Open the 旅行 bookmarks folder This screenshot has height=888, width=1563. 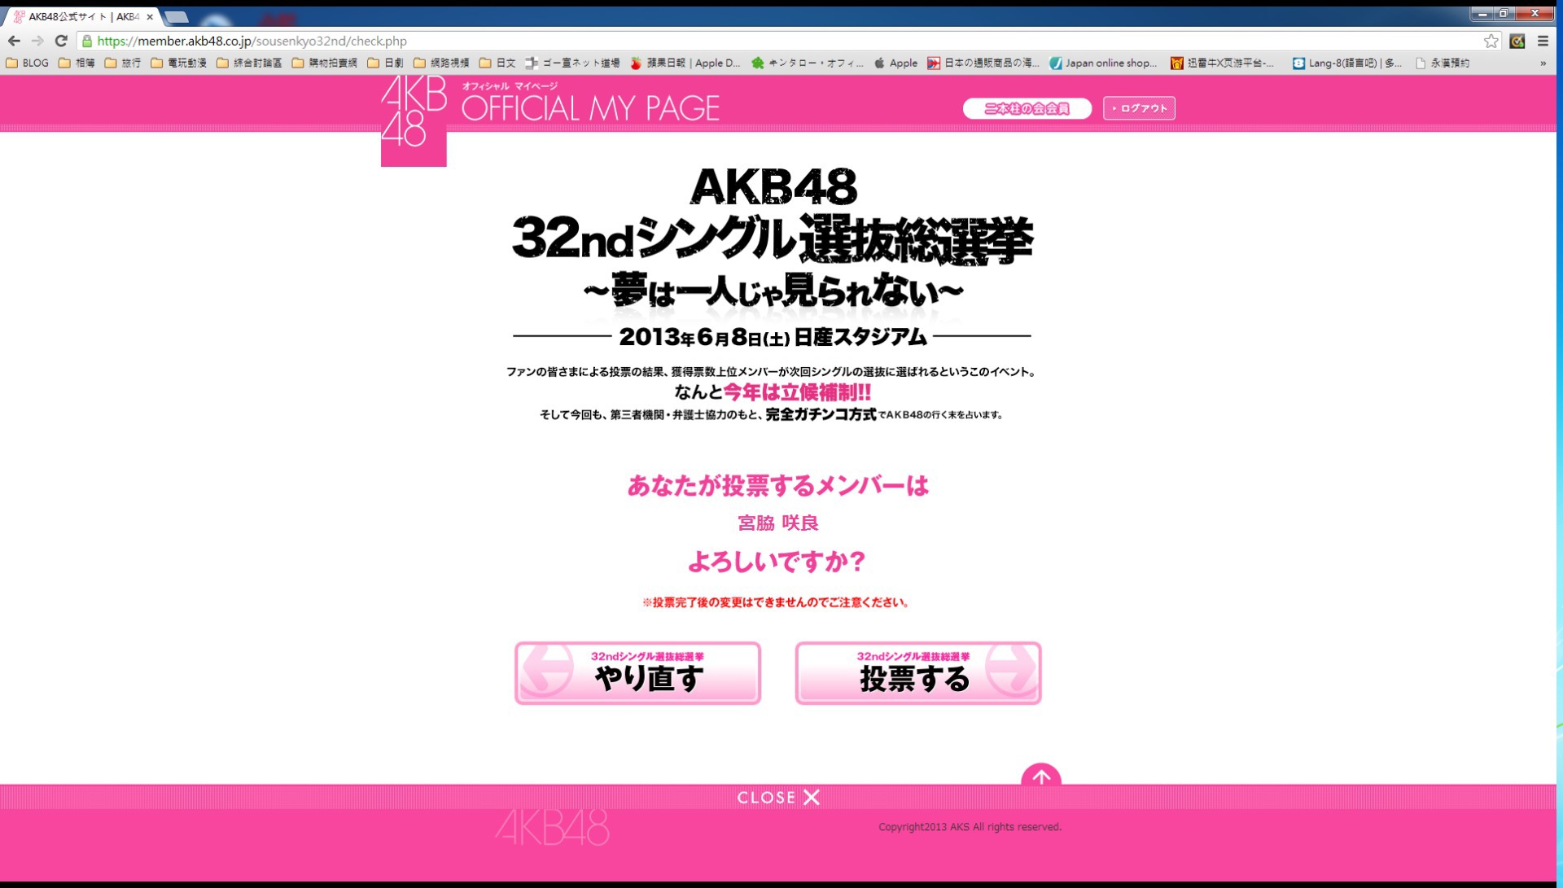click(122, 63)
